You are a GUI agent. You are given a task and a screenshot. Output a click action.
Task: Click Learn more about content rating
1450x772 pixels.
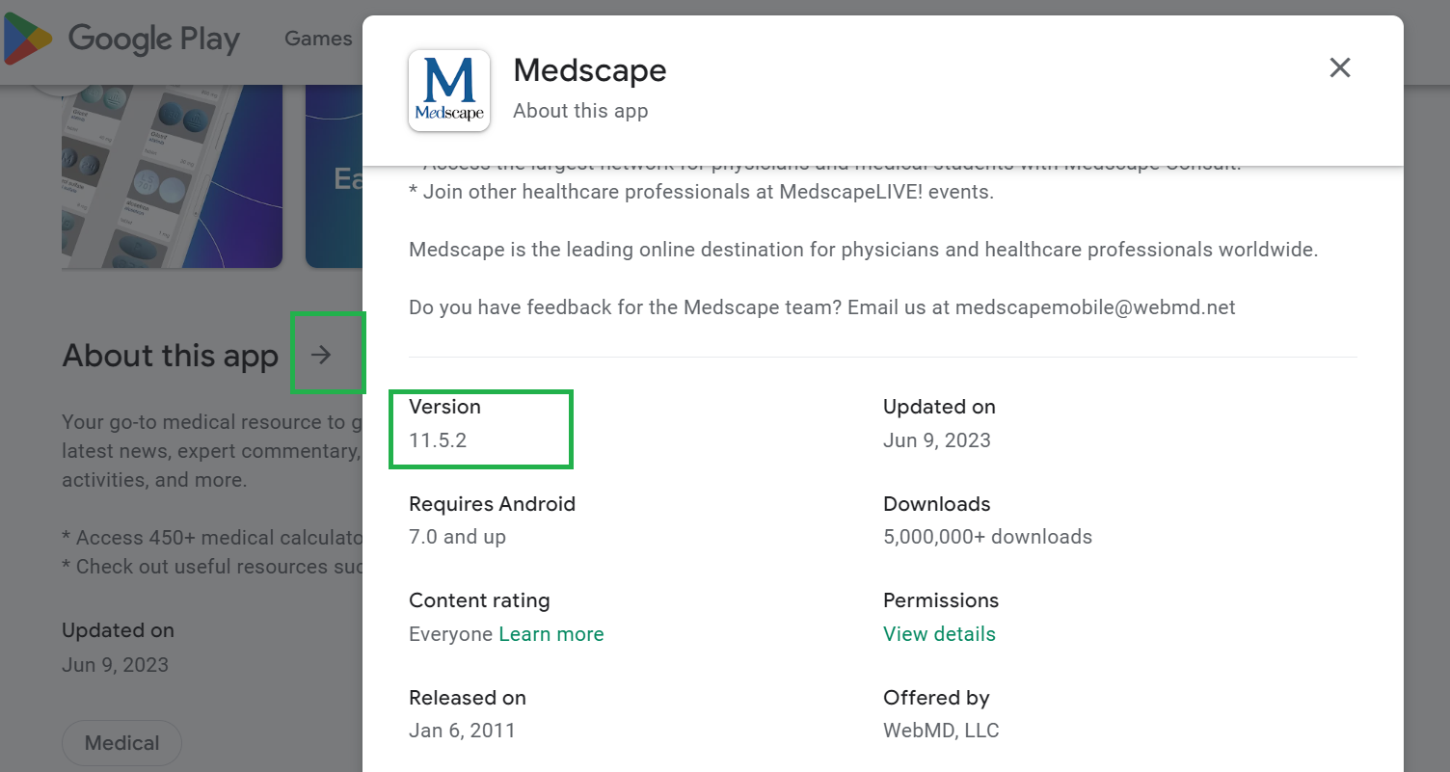(x=551, y=634)
